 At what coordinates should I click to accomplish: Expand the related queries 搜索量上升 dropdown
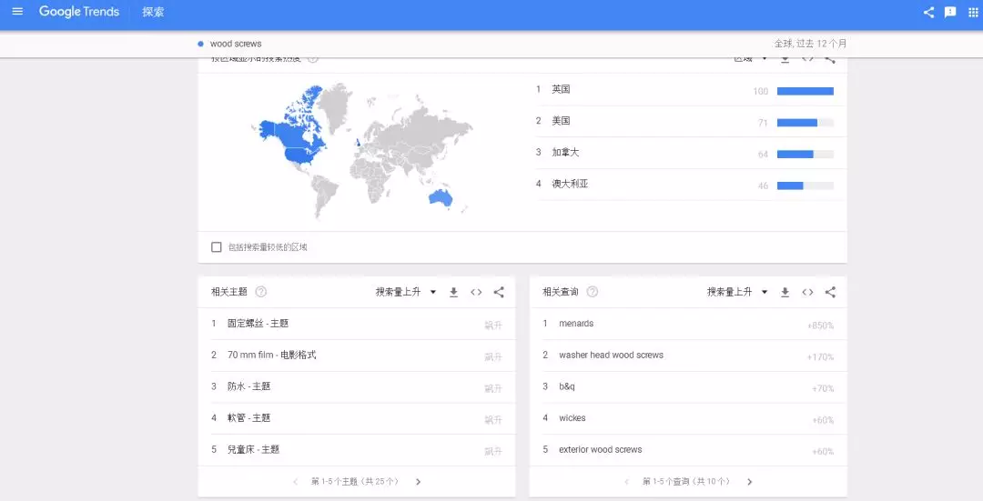click(x=737, y=292)
